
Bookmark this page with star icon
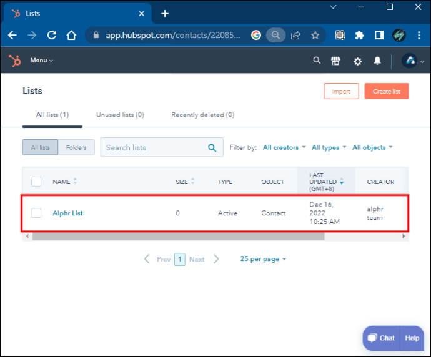[315, 36]
